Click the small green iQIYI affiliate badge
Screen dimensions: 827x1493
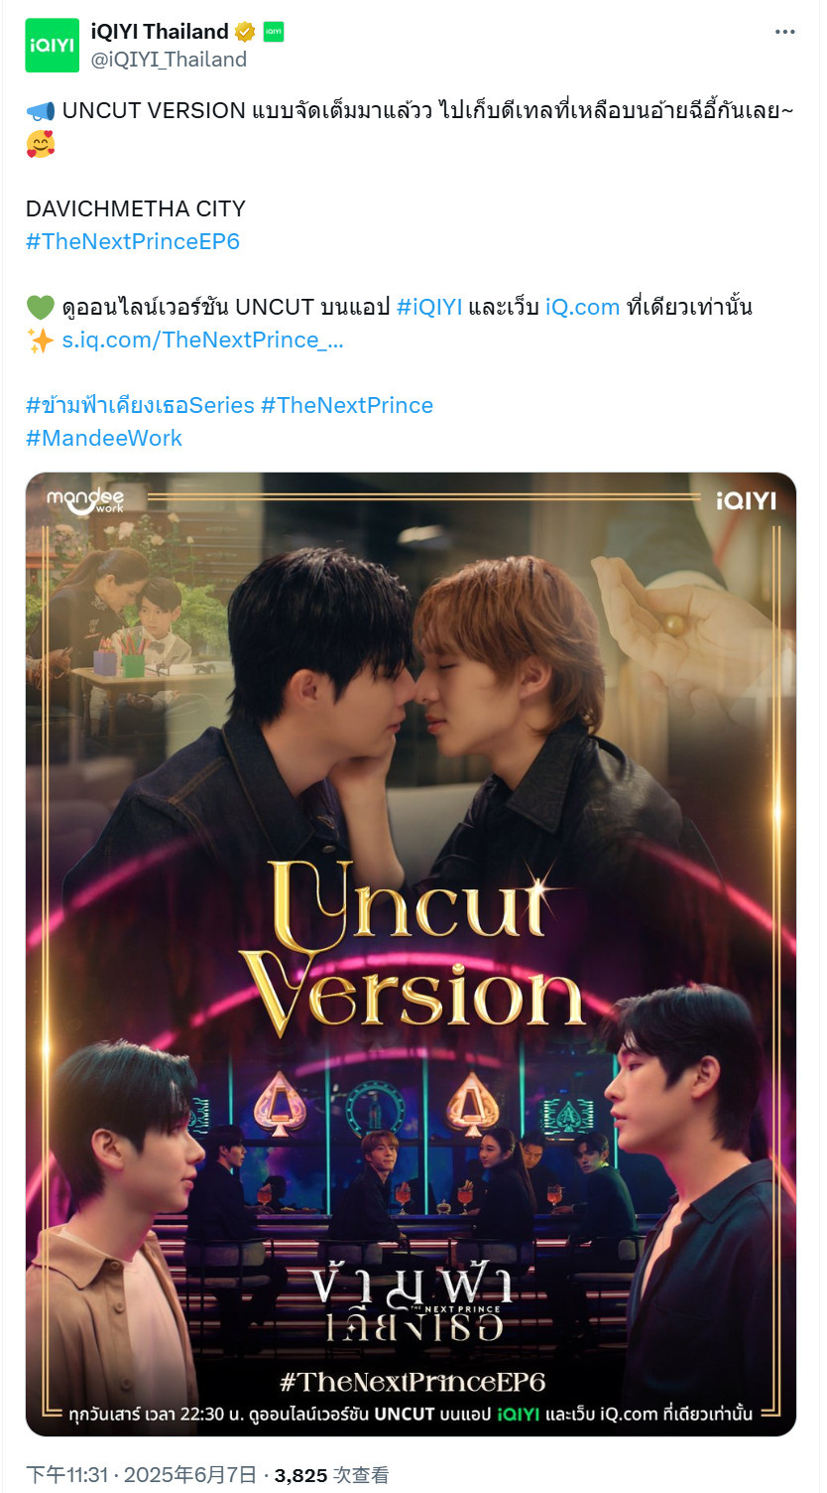(x=274, y=32)
